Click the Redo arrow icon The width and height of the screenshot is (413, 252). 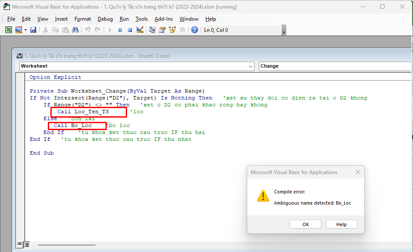coord(97,30)
